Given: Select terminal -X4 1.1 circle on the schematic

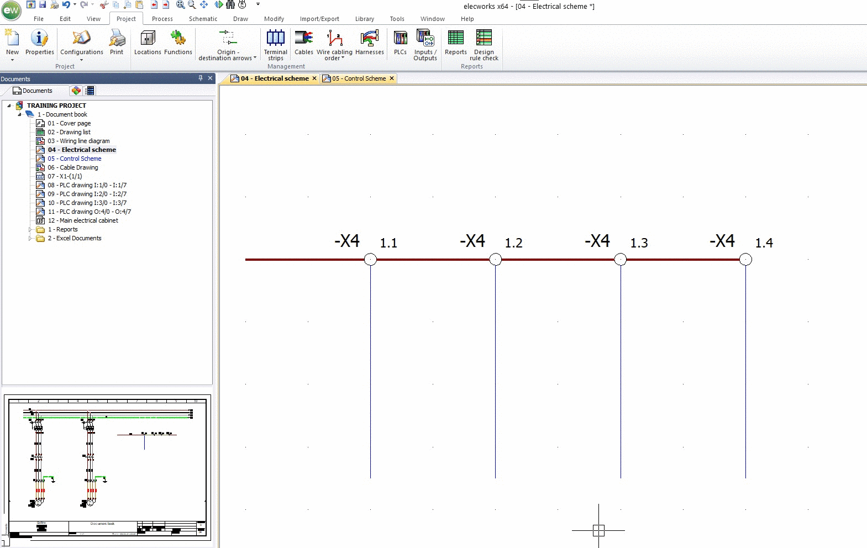Looking at the screenshot, I should [x=370, y=259].
